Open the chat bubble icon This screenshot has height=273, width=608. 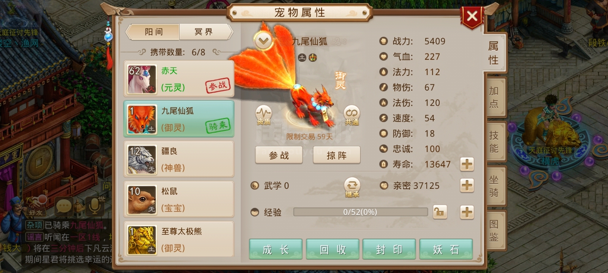63,206
